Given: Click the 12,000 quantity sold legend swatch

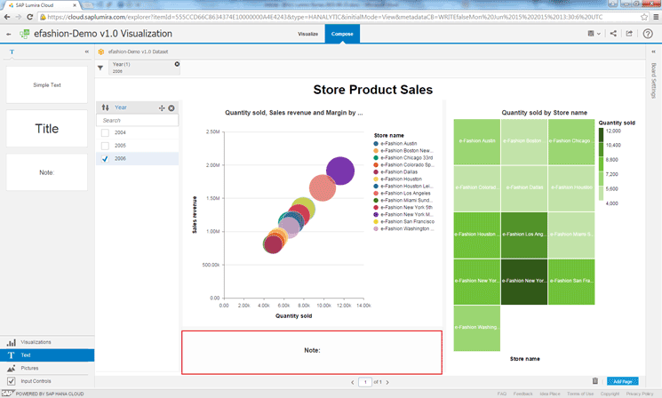Looking at the screenshot, I should [602, 135].
